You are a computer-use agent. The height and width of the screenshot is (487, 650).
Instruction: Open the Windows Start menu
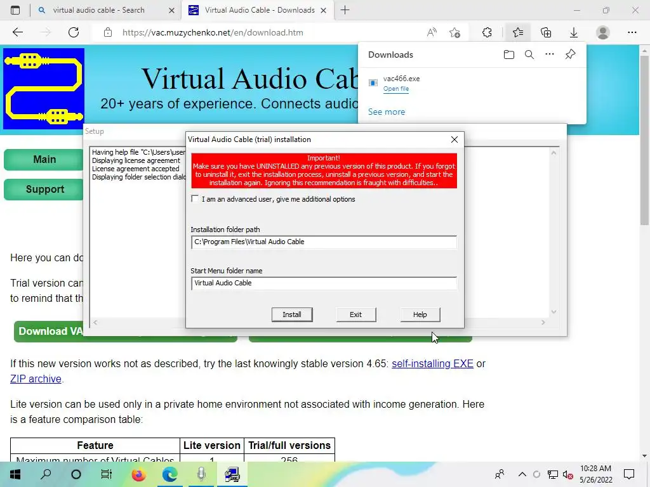(x=15, y=474)
